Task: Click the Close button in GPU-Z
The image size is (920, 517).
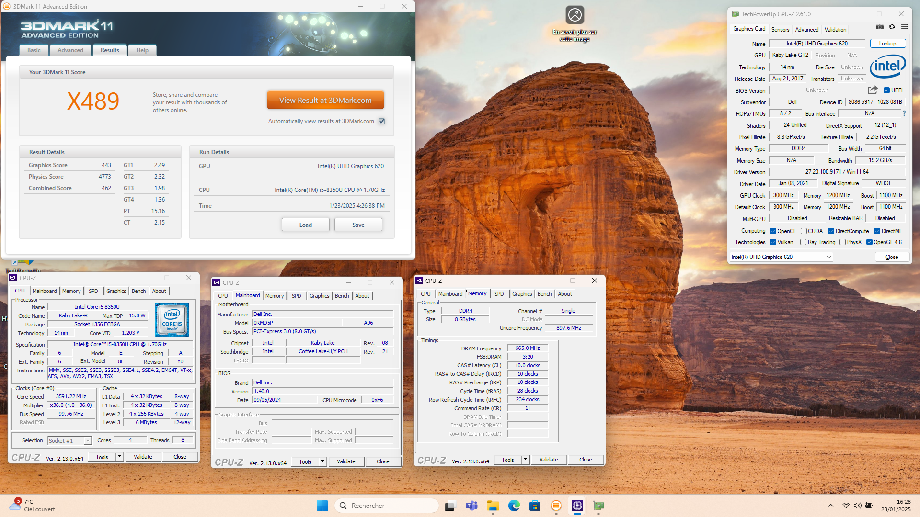Action: 892,257
